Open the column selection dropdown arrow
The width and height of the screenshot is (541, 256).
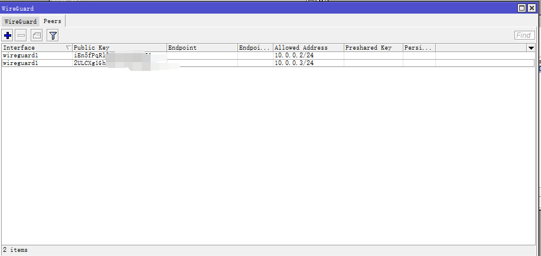pos(530,48)
